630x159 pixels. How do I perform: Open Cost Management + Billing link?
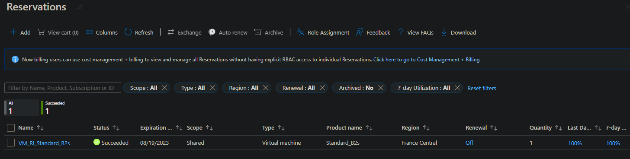[x=426, y=60]
